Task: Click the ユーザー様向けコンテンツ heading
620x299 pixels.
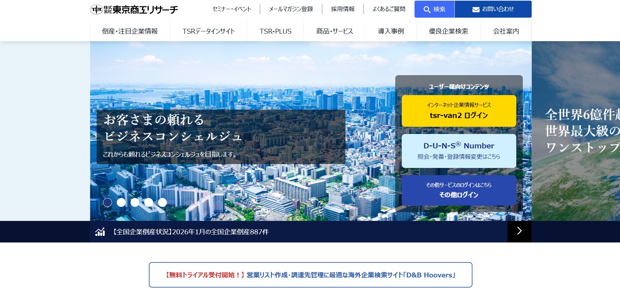Action: tap(459, 87)
